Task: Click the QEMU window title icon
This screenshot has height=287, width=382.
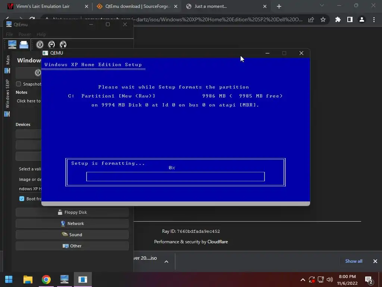Action: pyautogui.click(x=45, y=53)
